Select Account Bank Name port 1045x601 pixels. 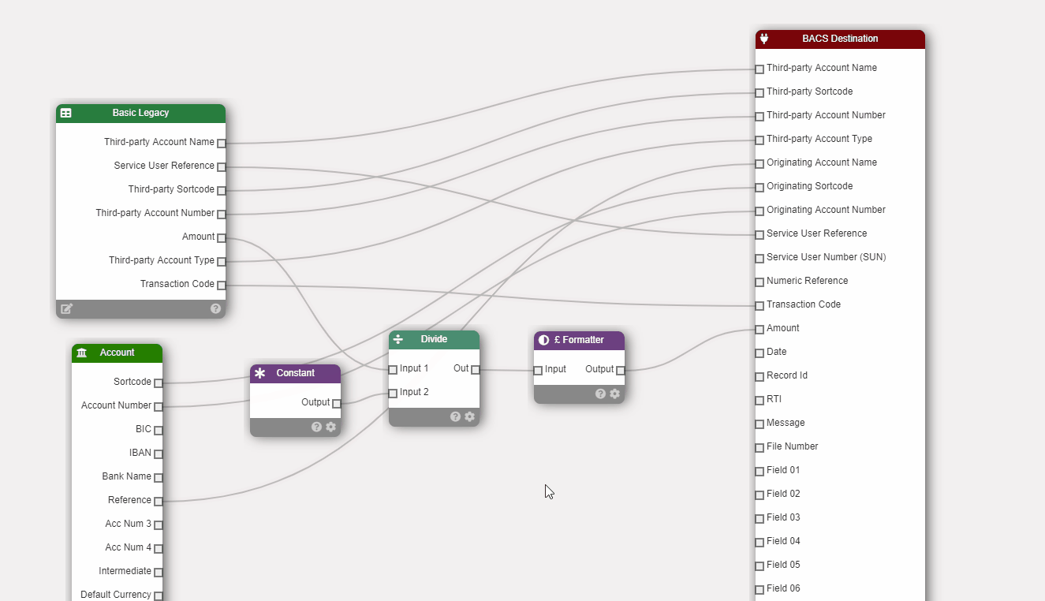tap(159, 477)
